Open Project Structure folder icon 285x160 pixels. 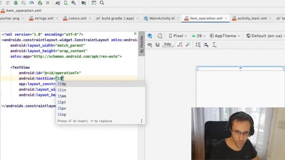(84, 3)
